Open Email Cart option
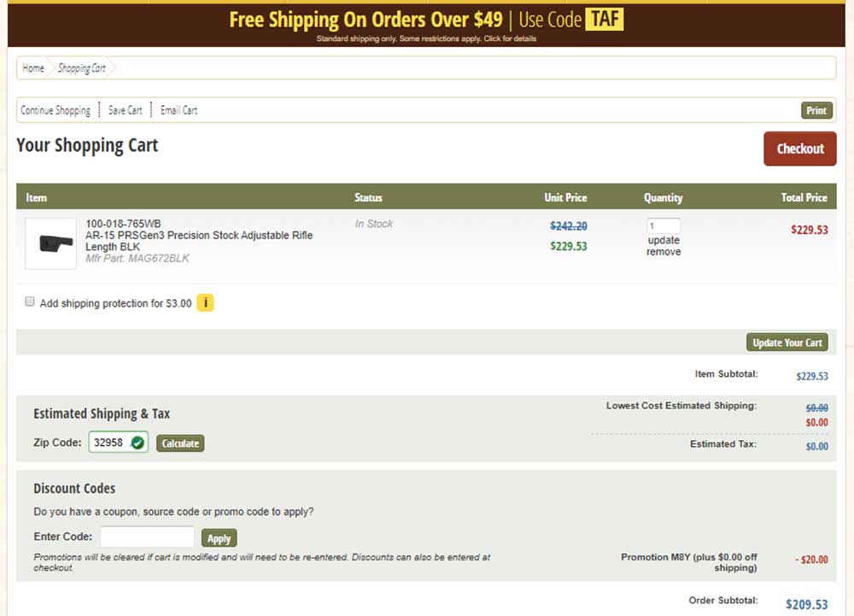This screenshot has width=854, height=616. [178, 110]
